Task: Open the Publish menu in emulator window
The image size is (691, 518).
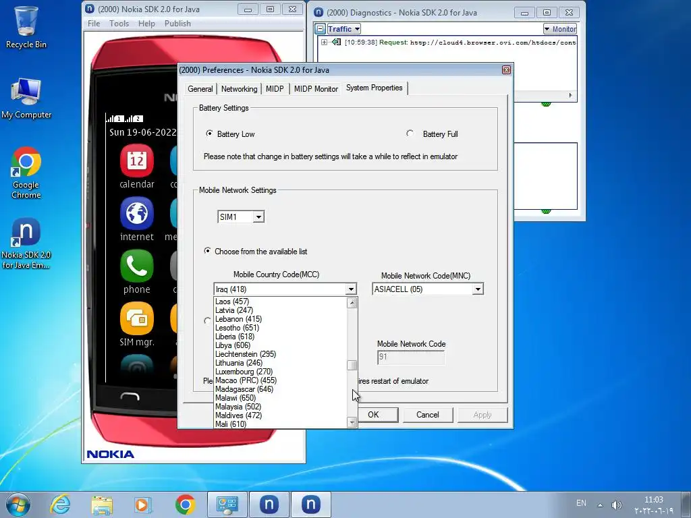Action: click(177, 24)
